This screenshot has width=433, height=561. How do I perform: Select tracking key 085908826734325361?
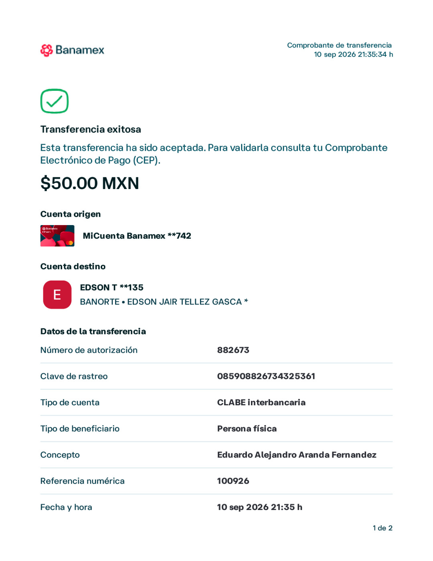[266, 376]
